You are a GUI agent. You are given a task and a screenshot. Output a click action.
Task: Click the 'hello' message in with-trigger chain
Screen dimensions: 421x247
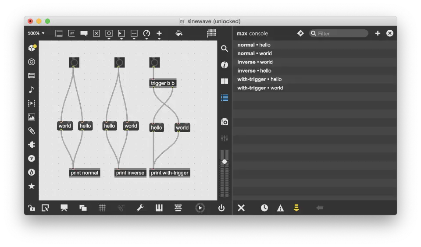[x=157, y=127]
